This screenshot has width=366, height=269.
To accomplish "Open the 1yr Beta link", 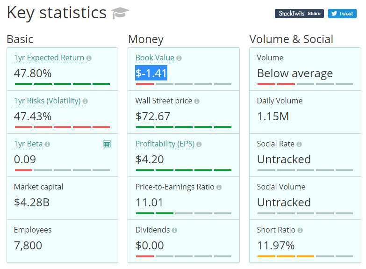I will [x=28, y=144].
